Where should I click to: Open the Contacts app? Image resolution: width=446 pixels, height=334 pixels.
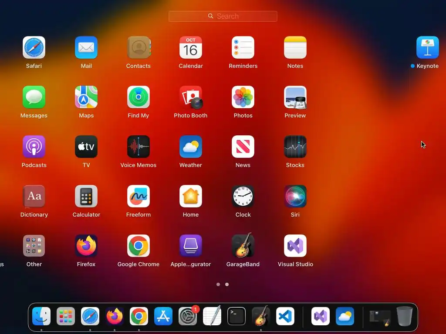[x=139, y=47]
